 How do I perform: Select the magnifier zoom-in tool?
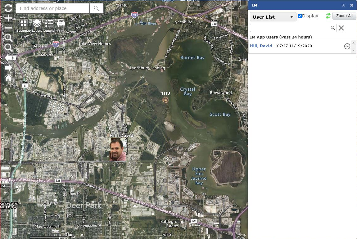[8, 38]
